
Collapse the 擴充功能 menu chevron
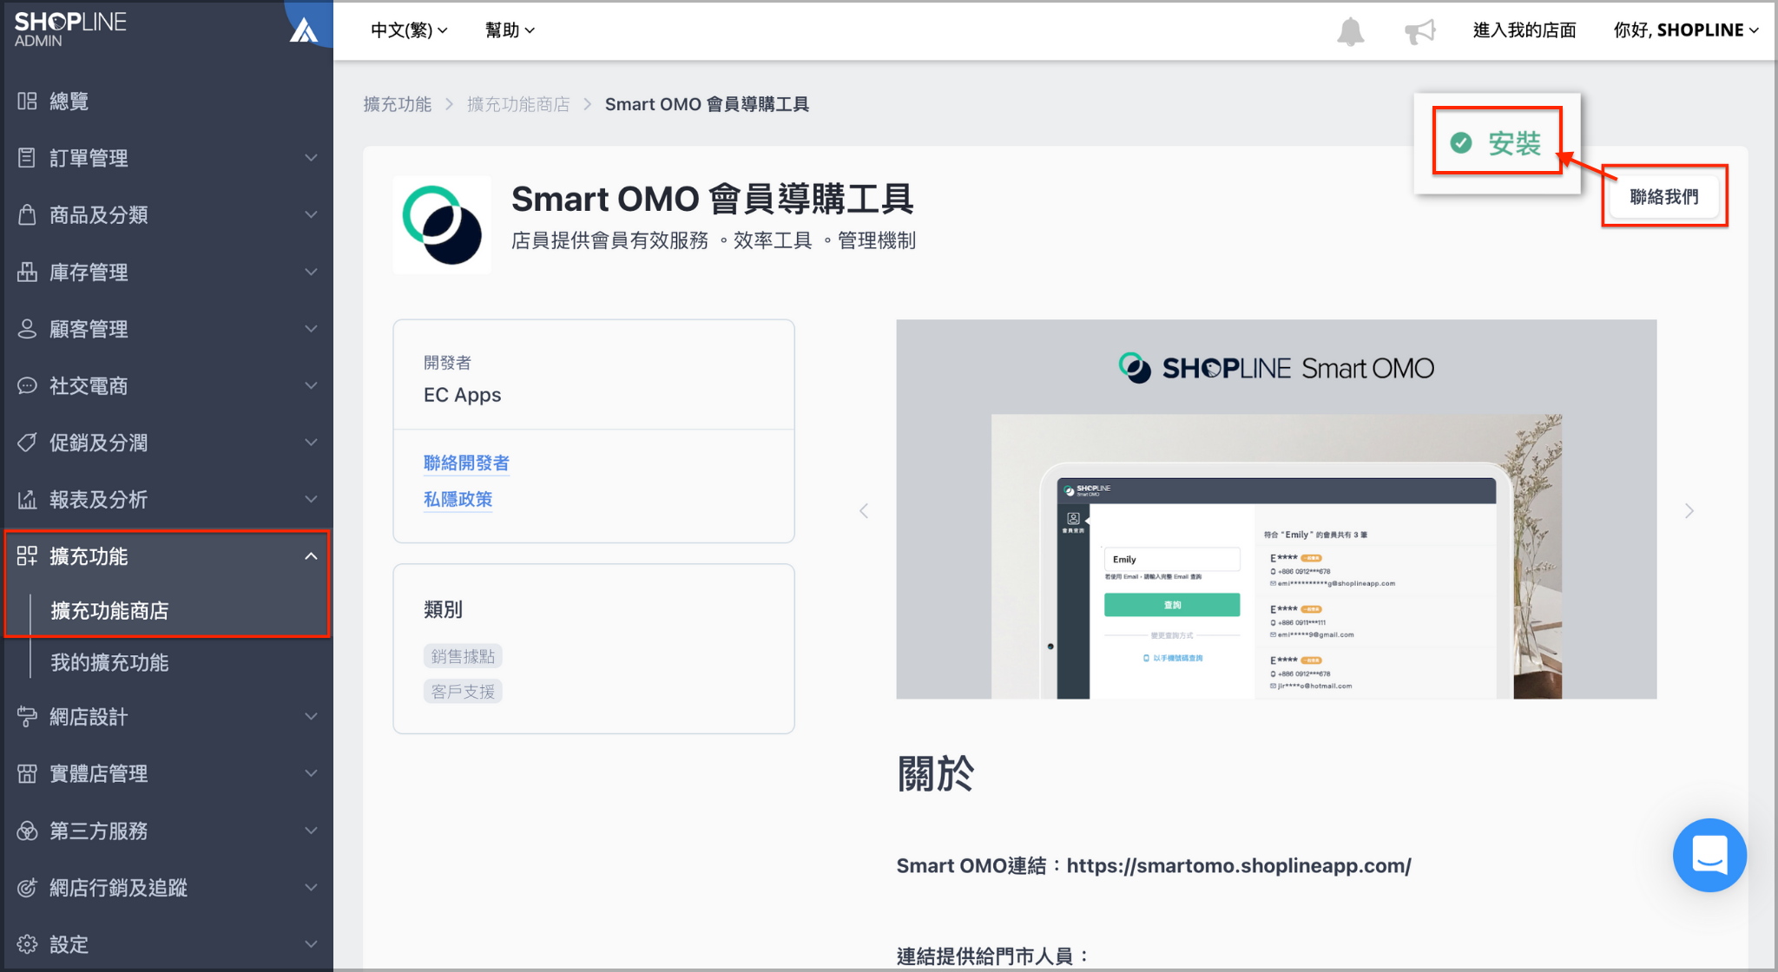[311, 556]
